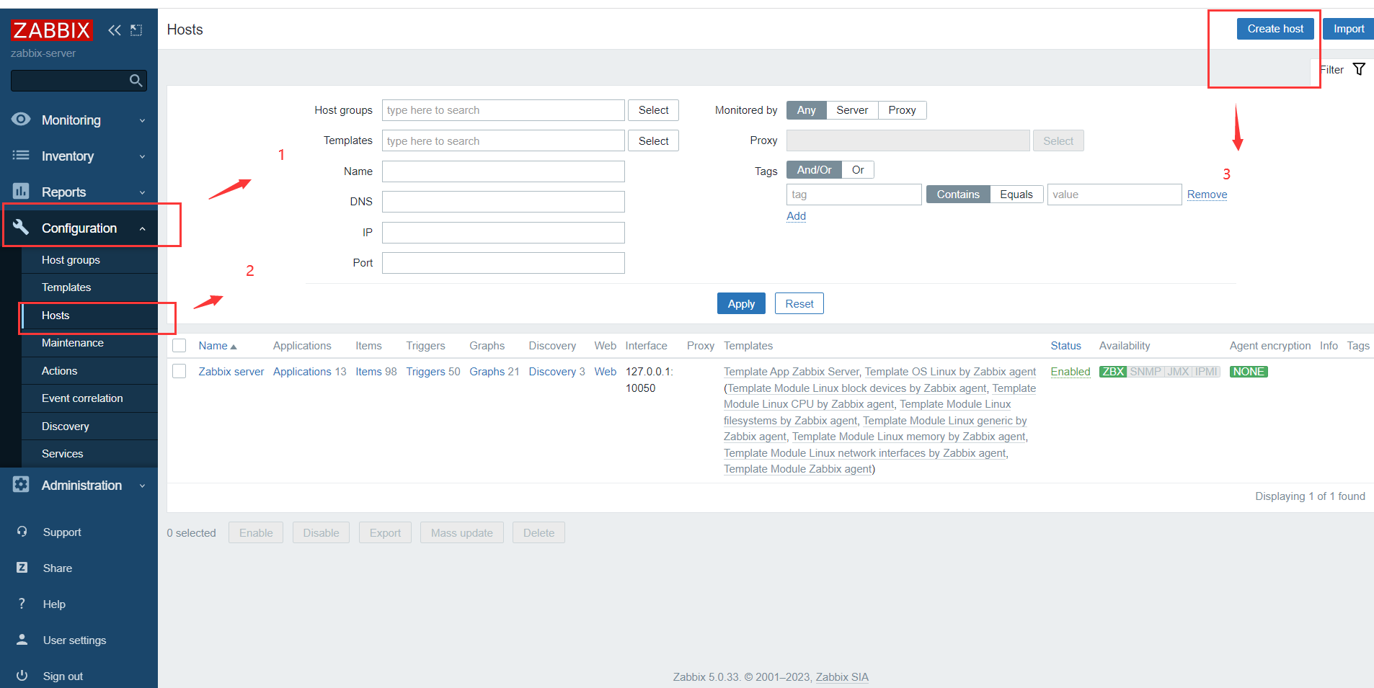The height and width of the screenshot is (688, 1374).
Task: Collapse the Configuration menu chevron
Action: click(x=142, y=228)
